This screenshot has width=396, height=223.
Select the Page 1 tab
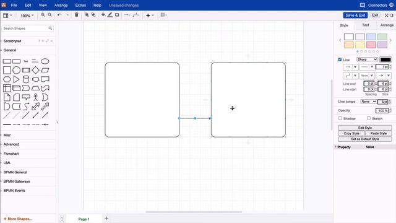pos(84,219)
